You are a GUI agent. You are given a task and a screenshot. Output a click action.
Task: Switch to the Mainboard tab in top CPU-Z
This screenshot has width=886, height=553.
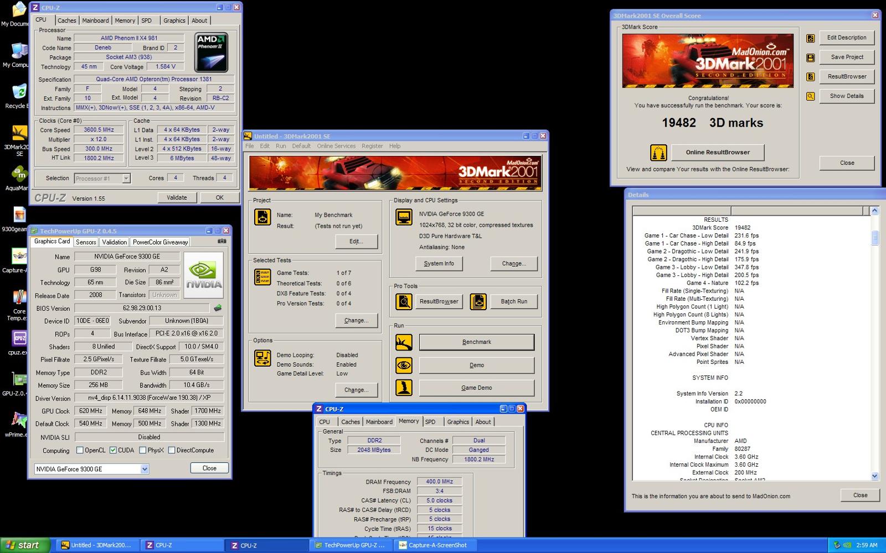(x=95, y=20)
